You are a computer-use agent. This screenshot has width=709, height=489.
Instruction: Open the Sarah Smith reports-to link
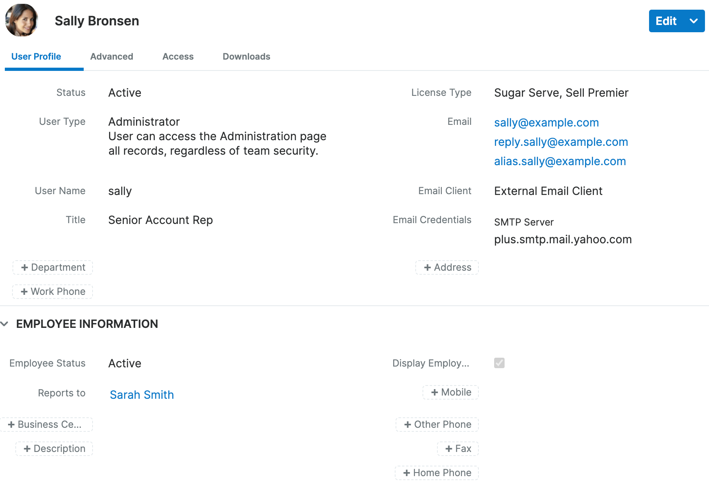(x=142, y=395)
